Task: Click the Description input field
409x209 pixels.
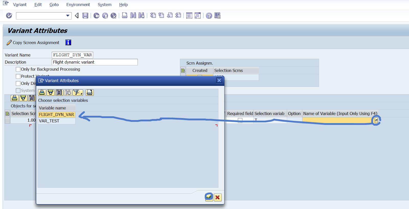Action: coord(95,62)
